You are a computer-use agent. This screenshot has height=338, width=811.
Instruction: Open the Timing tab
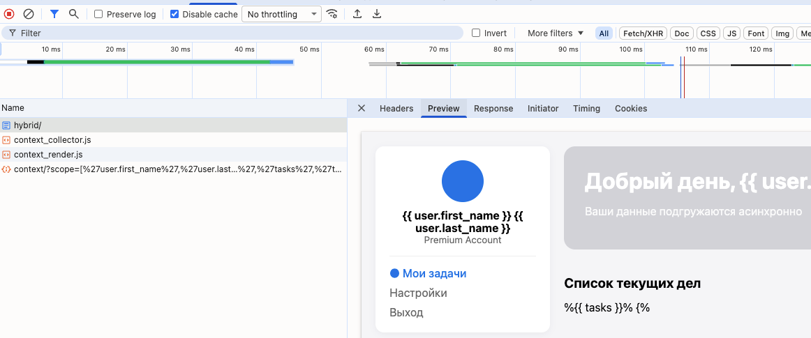click(586, 109)
